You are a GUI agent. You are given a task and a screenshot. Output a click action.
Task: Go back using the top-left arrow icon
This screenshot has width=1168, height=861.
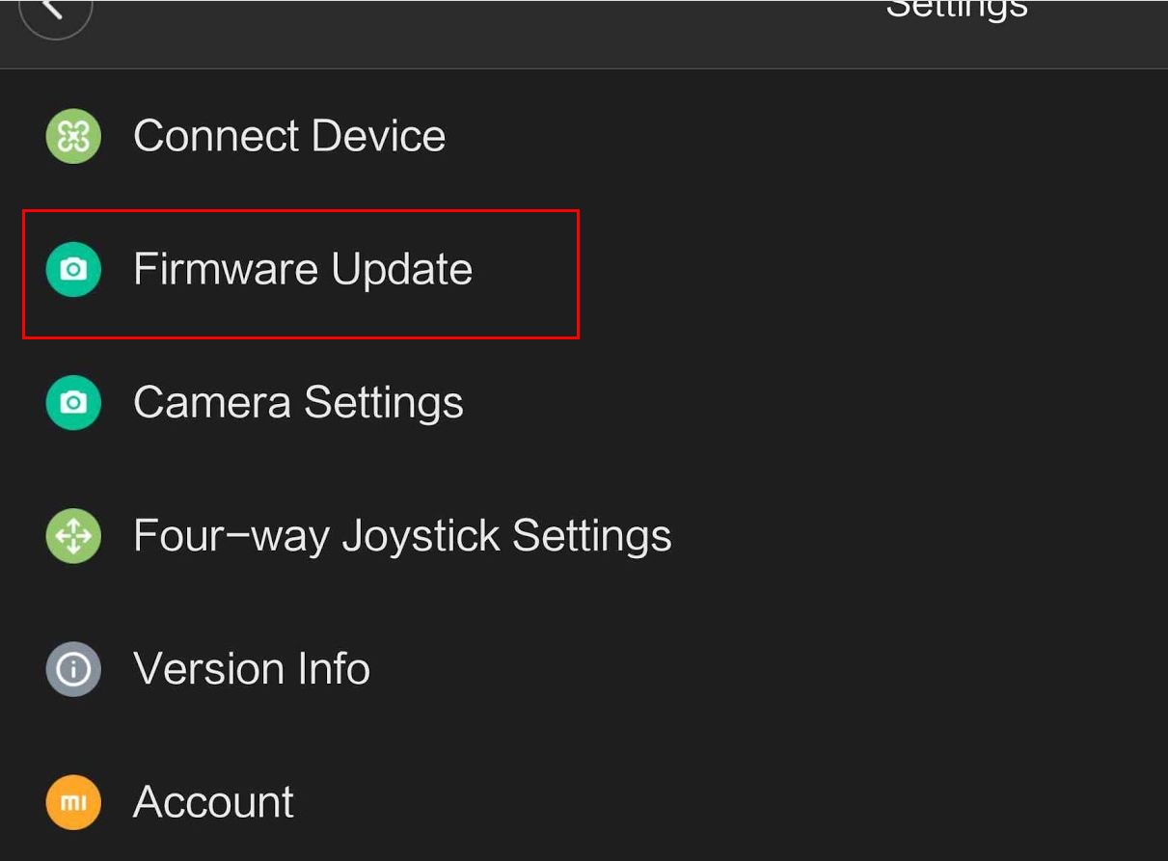click(x=55, y=12)
